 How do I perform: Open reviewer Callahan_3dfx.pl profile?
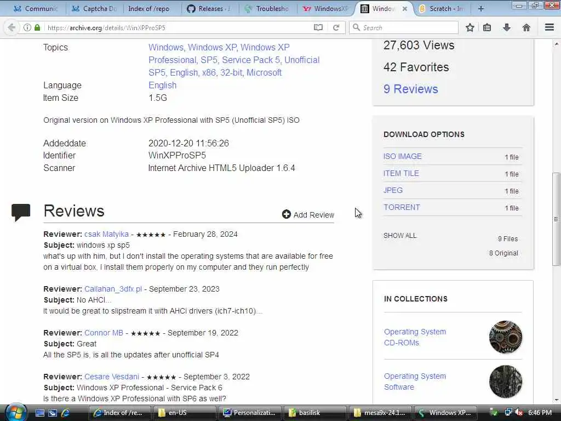pos(113,289)
